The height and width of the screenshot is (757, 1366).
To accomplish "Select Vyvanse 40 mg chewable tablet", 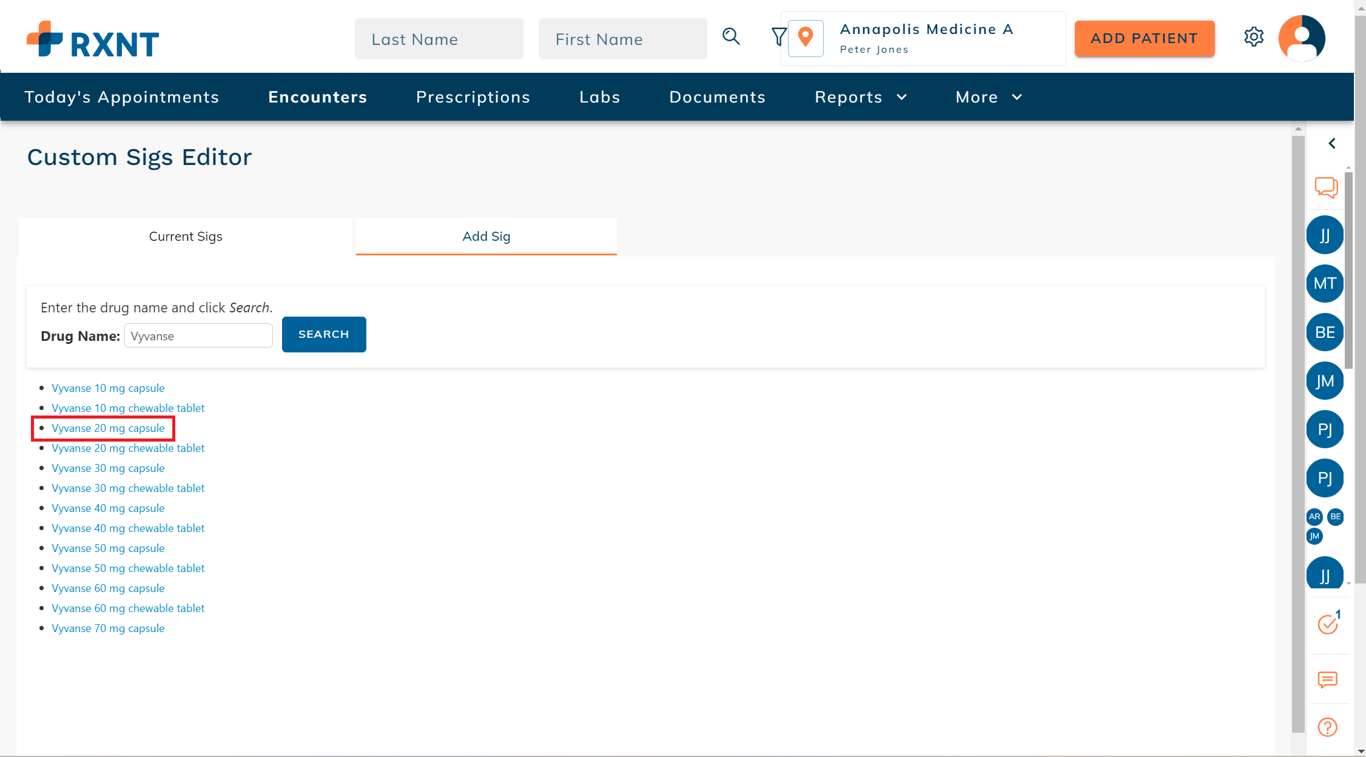I will [x=128, y=528].
